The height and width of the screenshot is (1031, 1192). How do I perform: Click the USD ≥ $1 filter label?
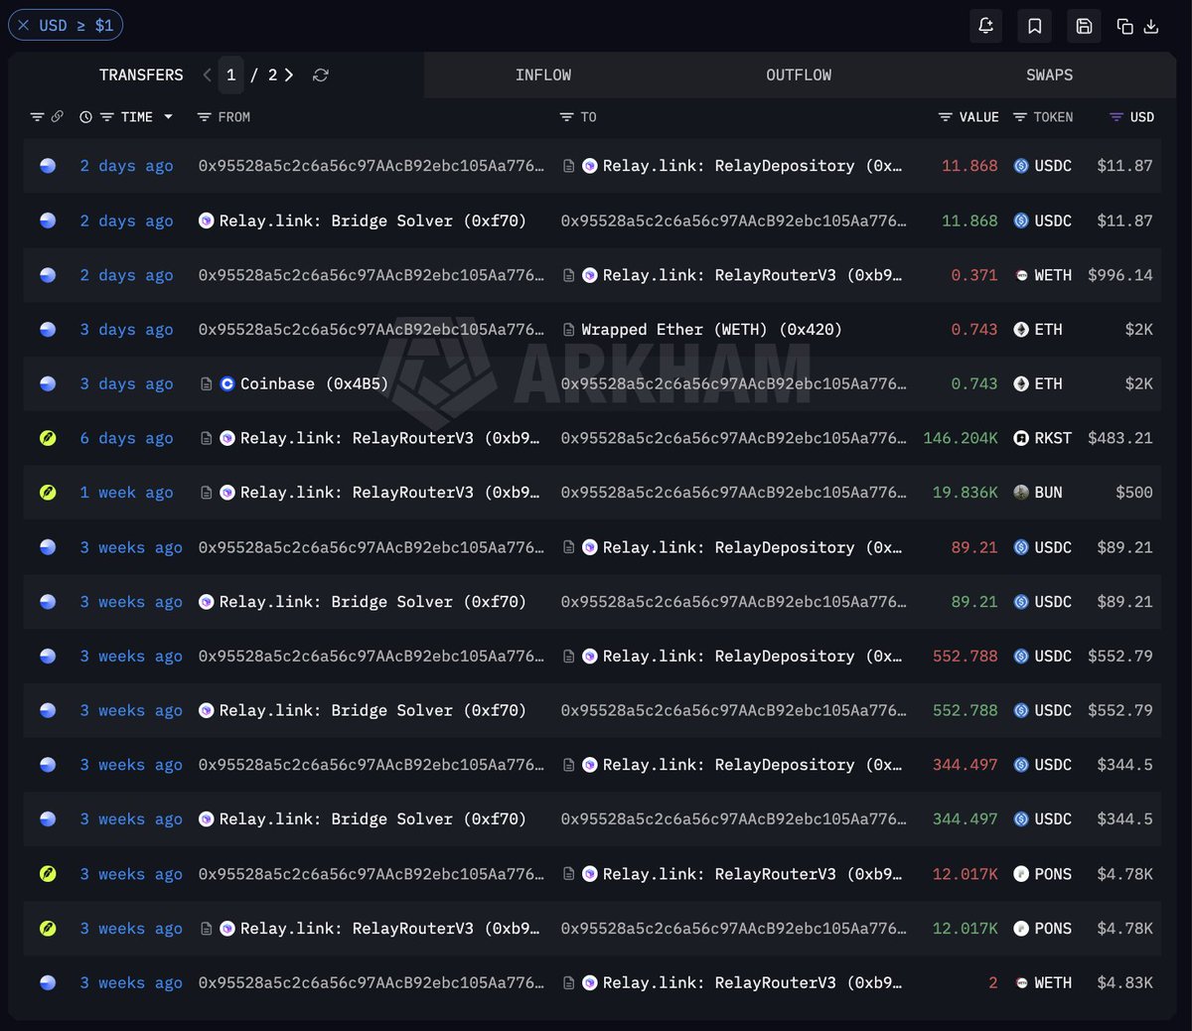coord(76,26)
